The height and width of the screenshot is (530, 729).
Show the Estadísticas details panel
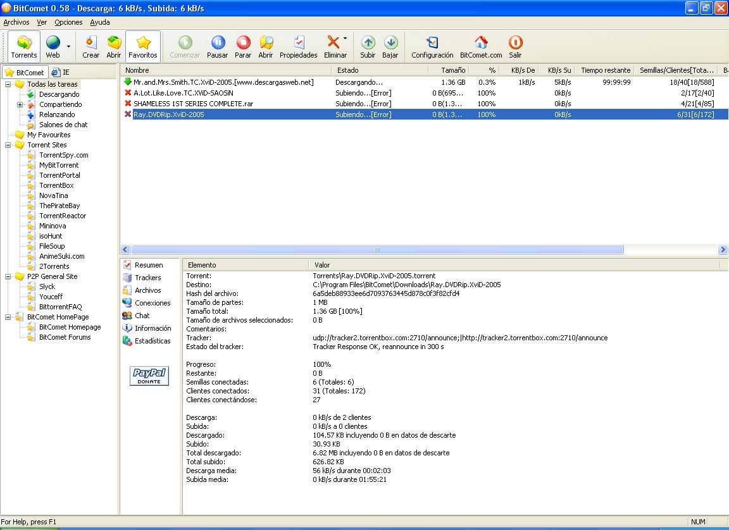pyautogui.click(x=153, y=340)
